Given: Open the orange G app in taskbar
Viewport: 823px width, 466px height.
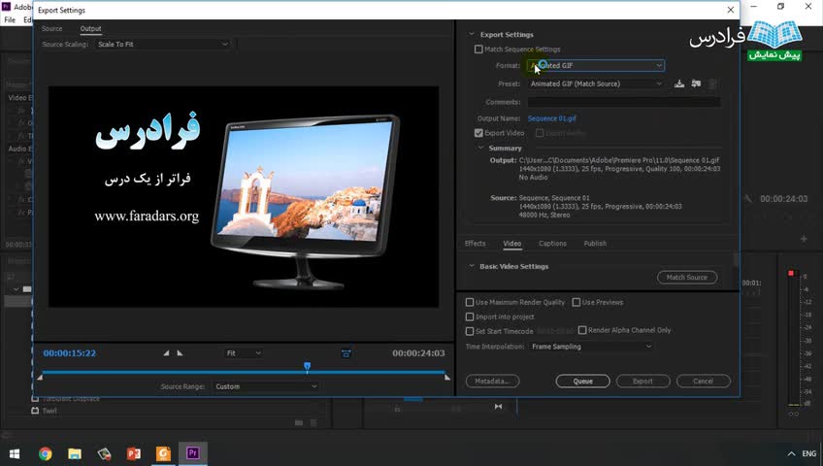Looking at the screenshot, I should pyautogui.click(x=163, y=453).
